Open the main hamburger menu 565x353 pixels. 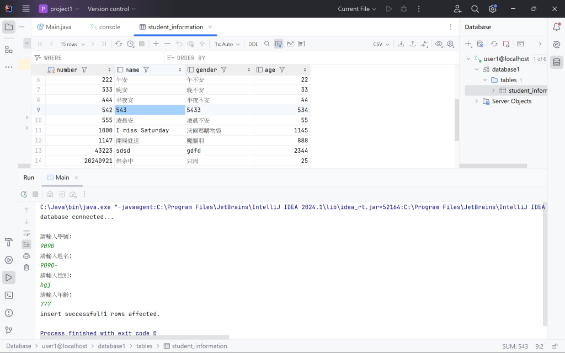pyautogui.click(x=26, y=9)
